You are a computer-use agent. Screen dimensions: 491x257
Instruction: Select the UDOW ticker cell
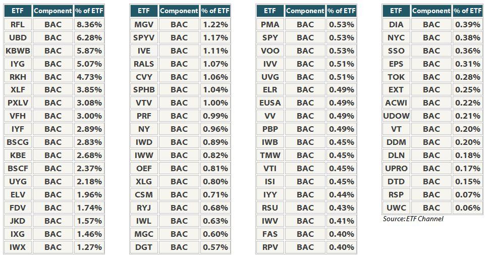point(397,116)
